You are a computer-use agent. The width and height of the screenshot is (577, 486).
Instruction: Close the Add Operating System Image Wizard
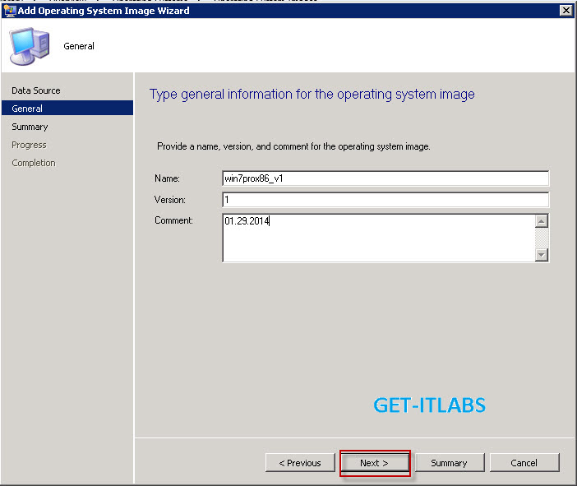click(x=566, y=11)
